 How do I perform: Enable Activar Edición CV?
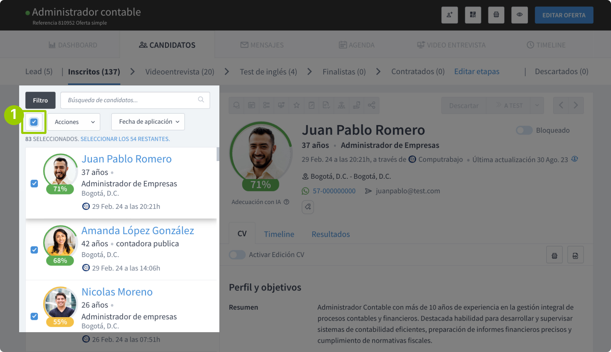click(237, 255)
